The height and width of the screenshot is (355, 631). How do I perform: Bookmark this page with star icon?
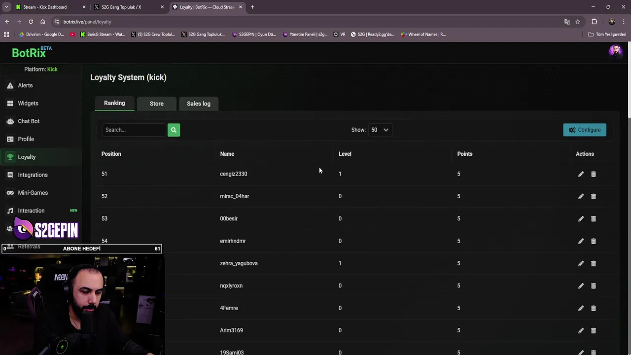(x=578, y=22)
